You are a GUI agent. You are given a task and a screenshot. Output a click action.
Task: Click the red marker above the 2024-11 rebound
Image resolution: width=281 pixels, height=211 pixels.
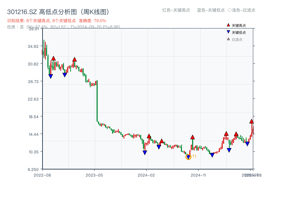click(x=192, y=137)
